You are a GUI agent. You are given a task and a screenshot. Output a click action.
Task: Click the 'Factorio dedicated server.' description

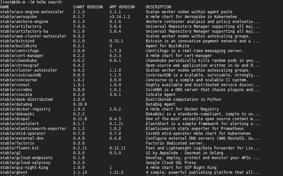175,143
